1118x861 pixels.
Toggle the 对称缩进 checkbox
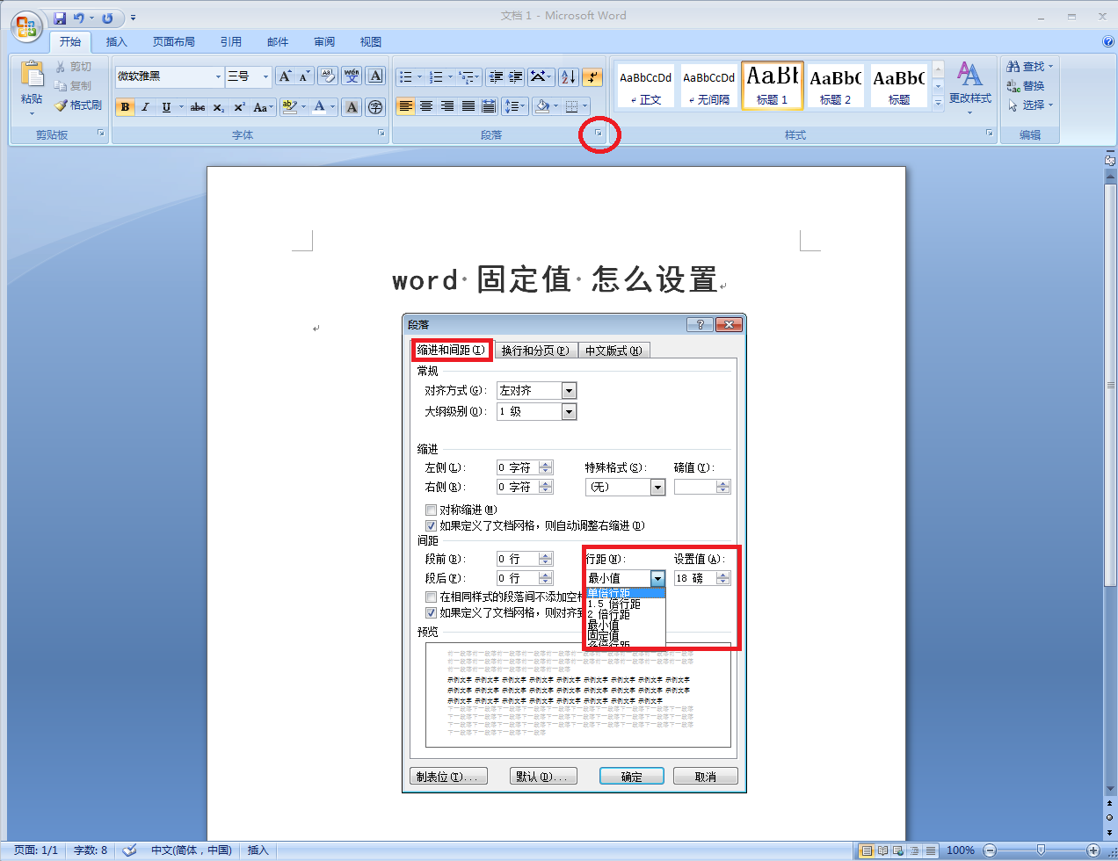(x=431, y=510)
